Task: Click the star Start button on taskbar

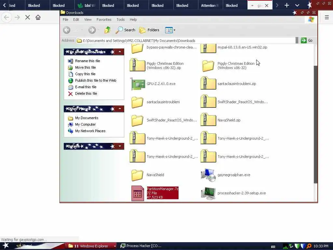Action: [6, 246]
